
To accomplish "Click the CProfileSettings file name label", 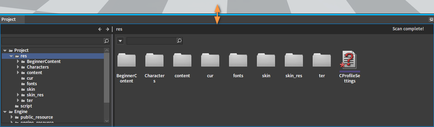I will pos(350,78).
